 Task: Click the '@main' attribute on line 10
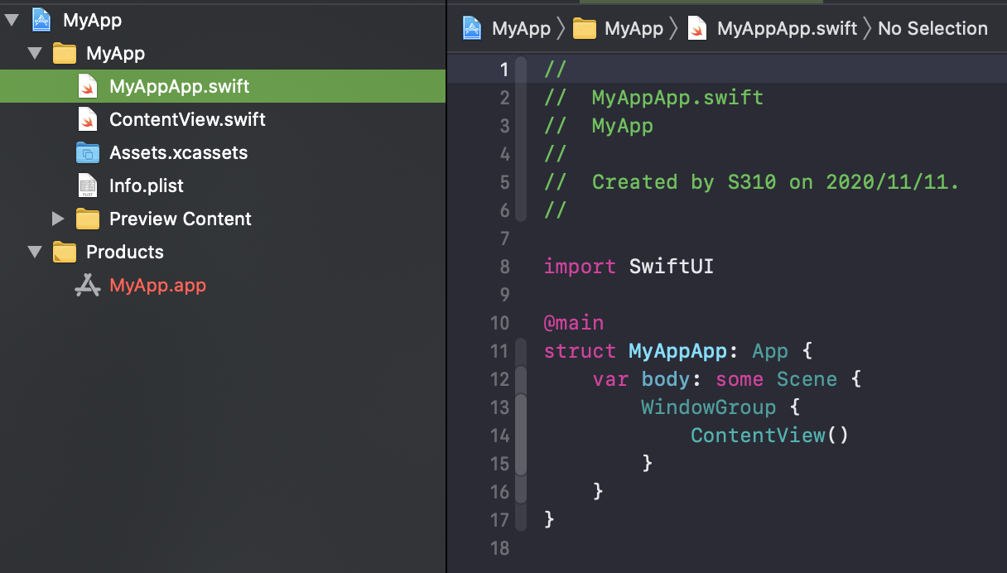[x=574, y=323]
